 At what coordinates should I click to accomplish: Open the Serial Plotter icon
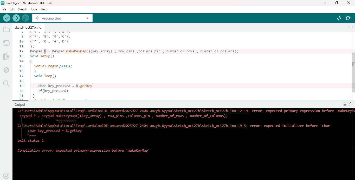tap(339, 18)
